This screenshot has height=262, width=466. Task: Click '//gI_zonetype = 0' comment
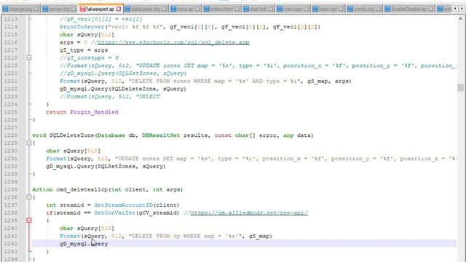click(89, 58)
